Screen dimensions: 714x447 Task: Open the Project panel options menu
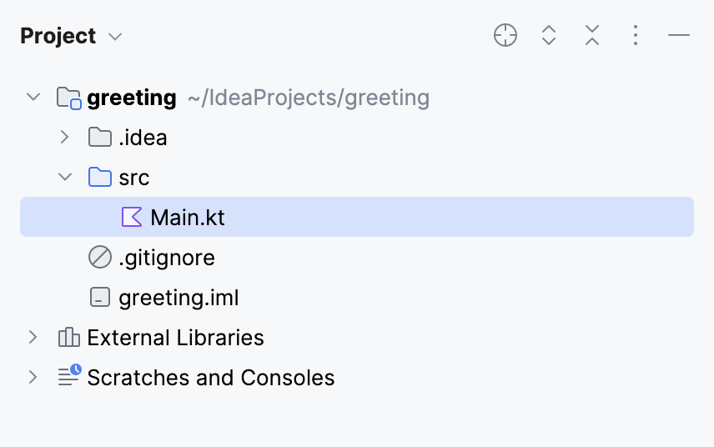[x=636, y=35]
